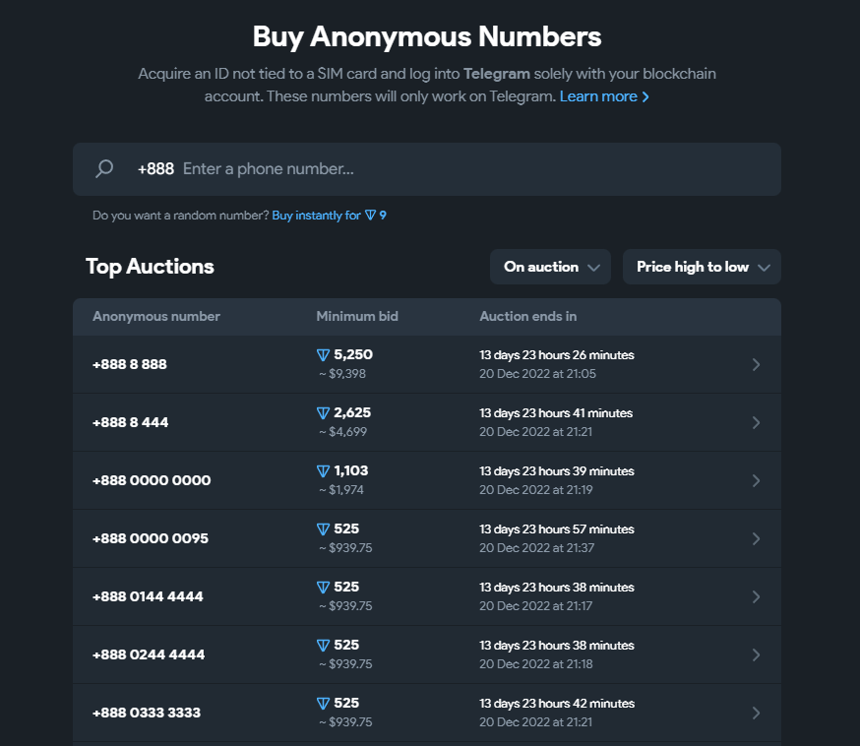Open the On auction filter dropdown
The height and width of the screenshot is (746, 860).
coord(550,267)
